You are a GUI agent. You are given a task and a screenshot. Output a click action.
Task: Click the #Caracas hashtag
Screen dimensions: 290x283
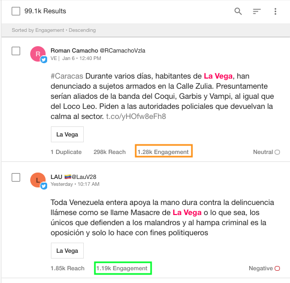pos(67,76)
